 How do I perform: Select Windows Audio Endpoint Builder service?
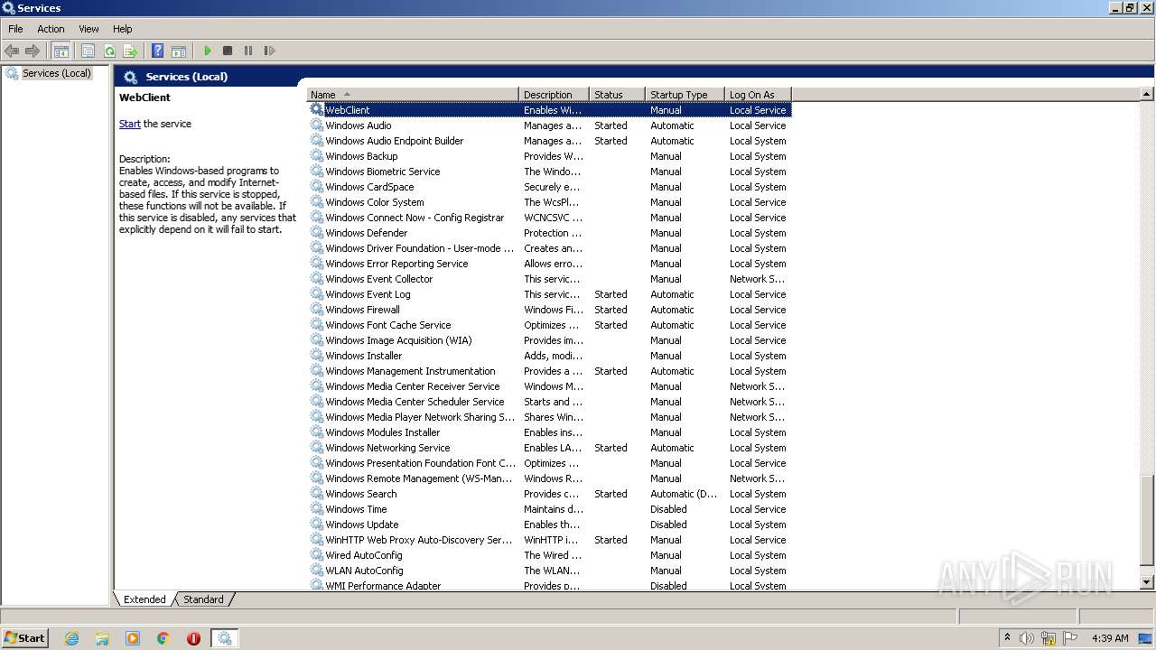tap(549, 141)
